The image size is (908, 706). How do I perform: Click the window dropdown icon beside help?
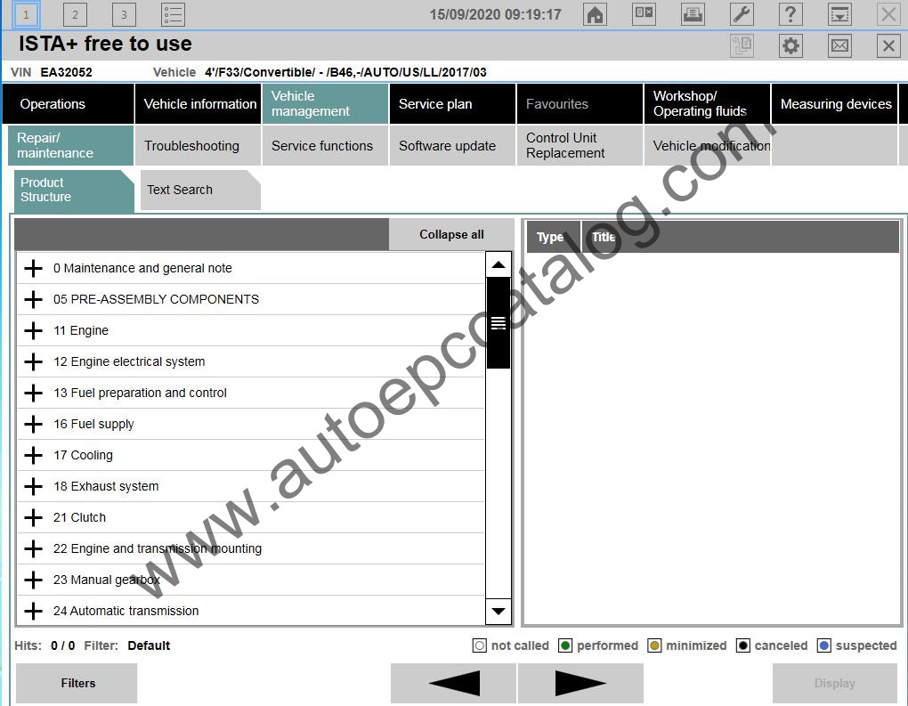839,14
